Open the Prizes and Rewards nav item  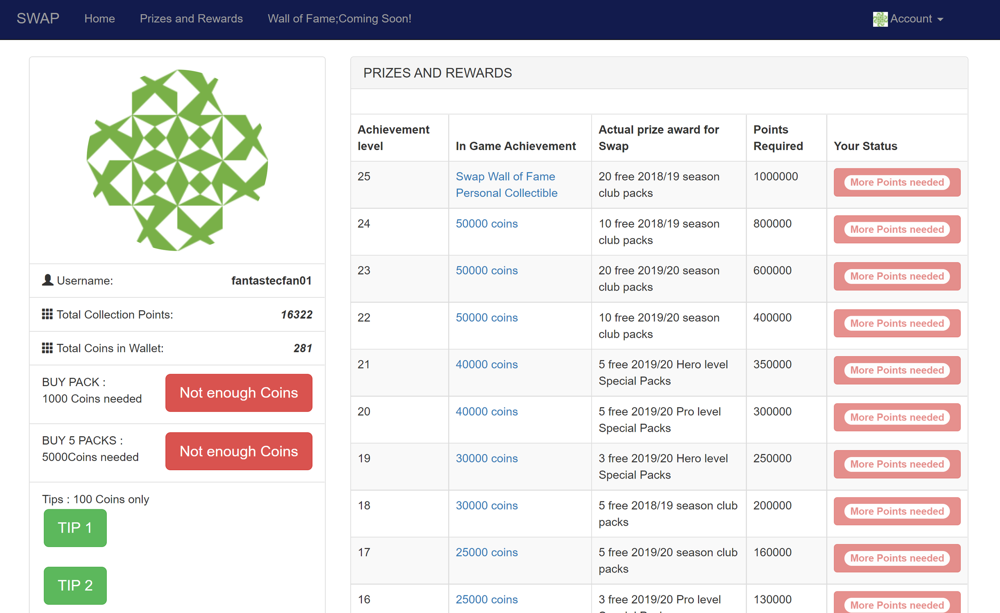(x=191, y=19)
